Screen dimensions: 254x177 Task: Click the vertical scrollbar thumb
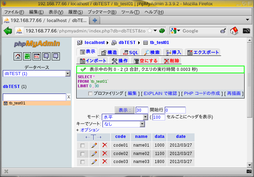(249, 80)
